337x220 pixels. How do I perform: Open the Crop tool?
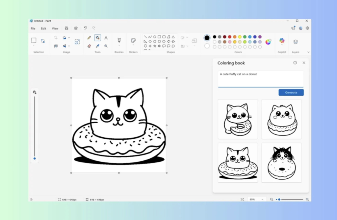pyautogui.click(x=56, y=37)
